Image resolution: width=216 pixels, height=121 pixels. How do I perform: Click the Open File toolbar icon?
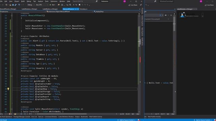pos(10,5)
